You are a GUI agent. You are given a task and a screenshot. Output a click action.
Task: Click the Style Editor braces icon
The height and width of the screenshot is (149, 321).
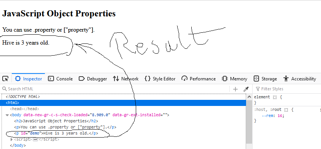pyautogui.click(x=148, y=79)
